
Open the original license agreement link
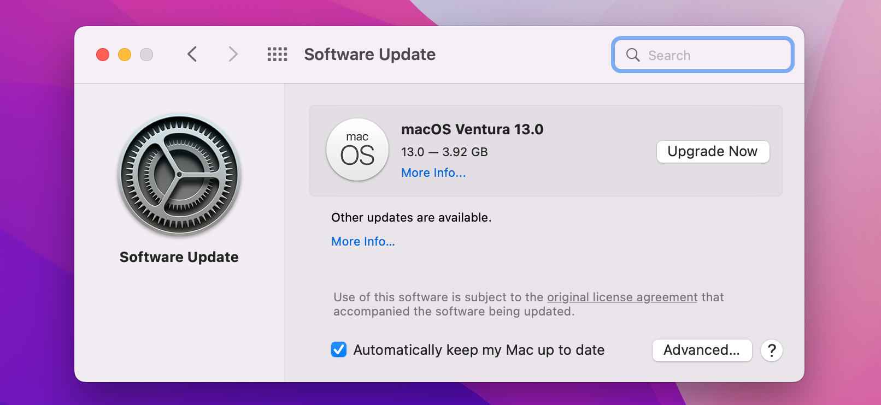pos(622,297)
